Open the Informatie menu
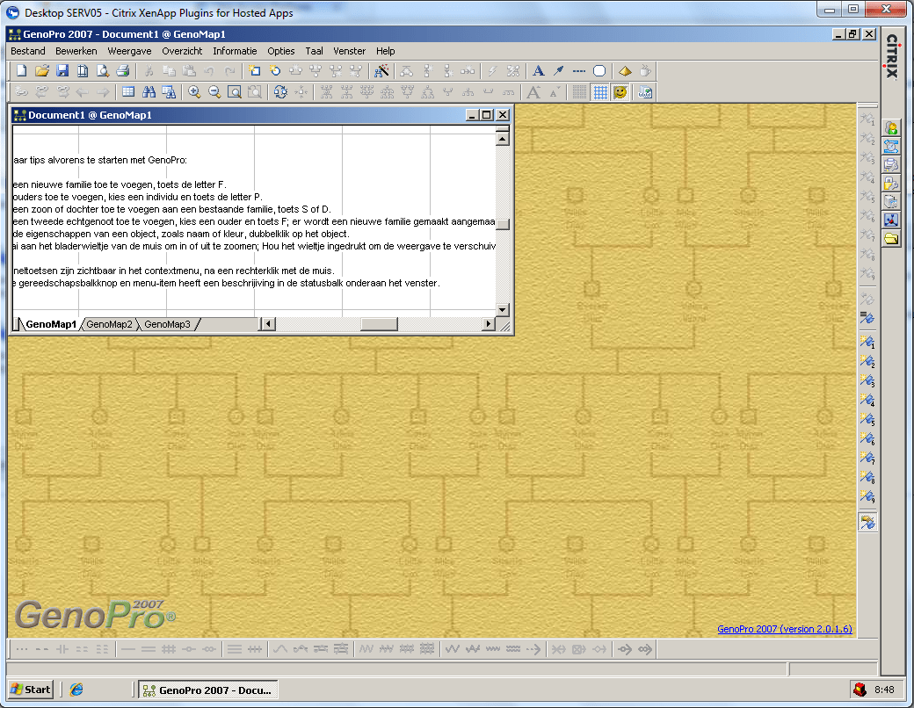 coord(235,51)
